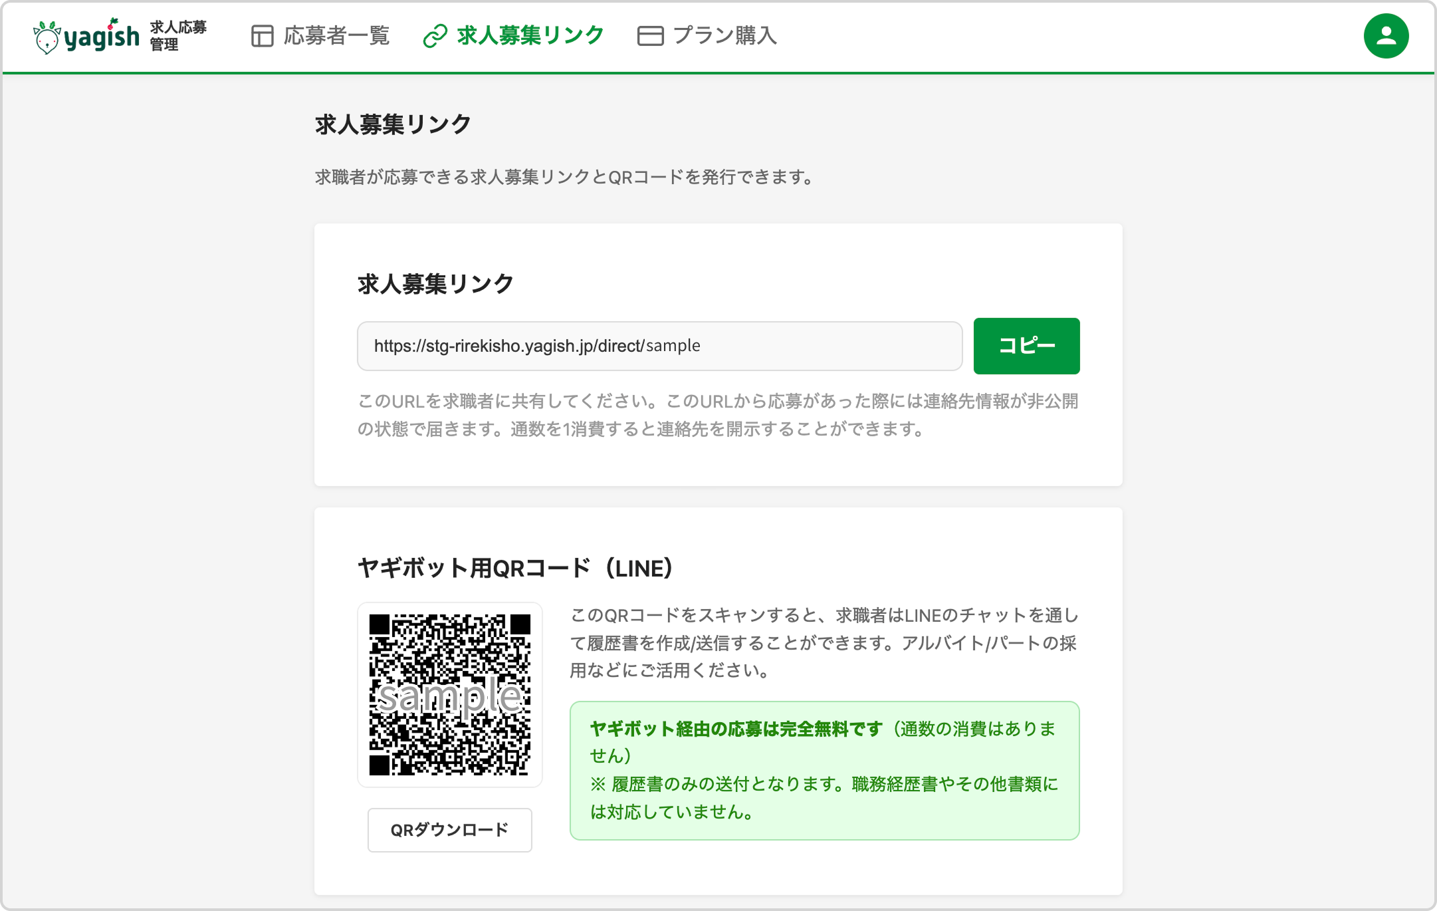Click the page heading 求人募集リンク

coord(393,124)
